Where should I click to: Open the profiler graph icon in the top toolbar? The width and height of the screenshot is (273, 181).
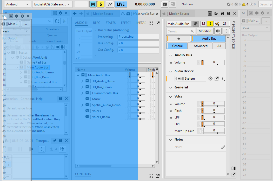[x=110, y=4]
